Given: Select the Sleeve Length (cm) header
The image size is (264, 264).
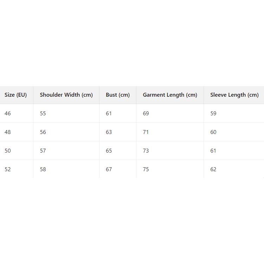Looking at the screenshot, I should point(234,95).
